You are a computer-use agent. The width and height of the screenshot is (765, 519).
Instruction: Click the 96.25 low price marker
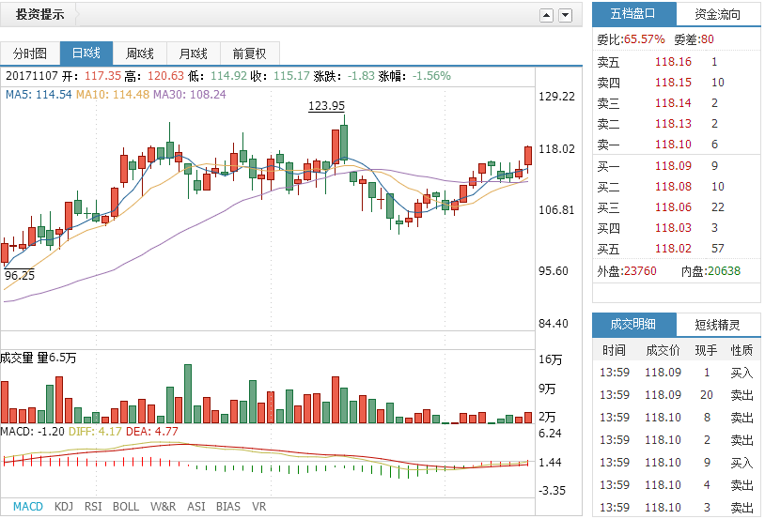coord(20,276)
